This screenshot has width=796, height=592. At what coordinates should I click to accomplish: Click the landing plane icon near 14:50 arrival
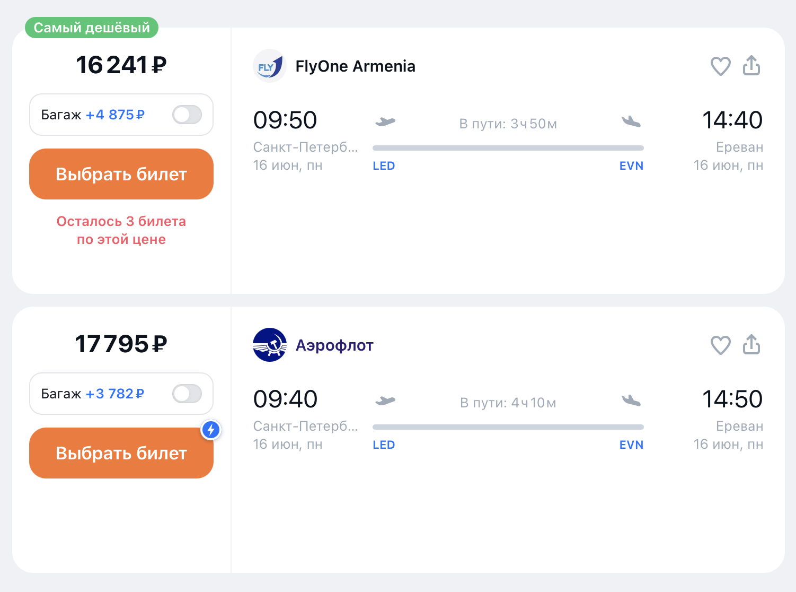(x=631, y=401)
